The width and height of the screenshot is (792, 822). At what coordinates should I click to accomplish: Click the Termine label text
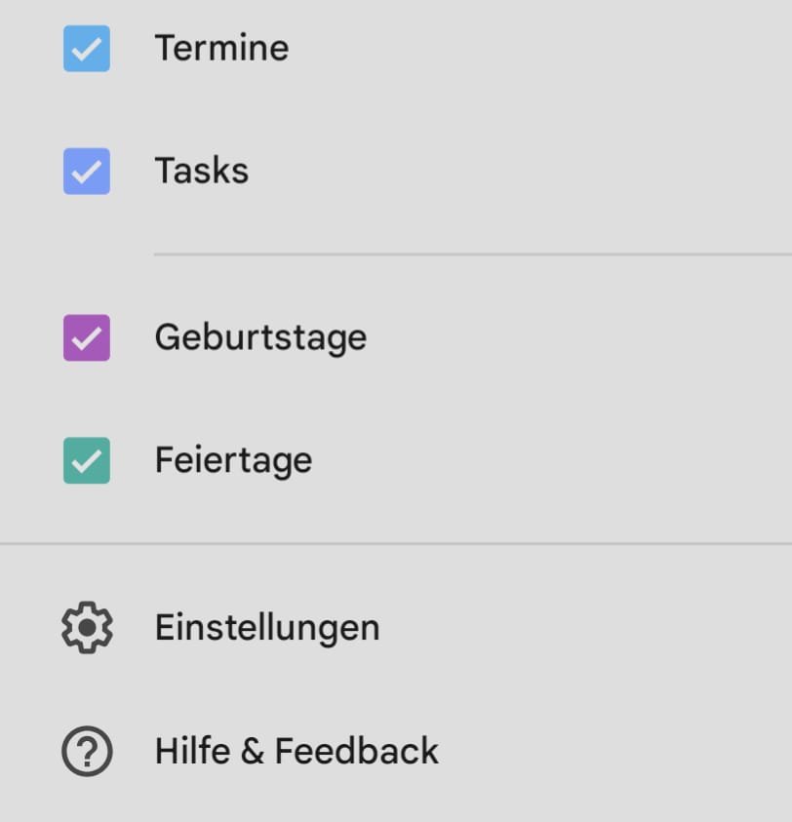(x=221, y=49)
